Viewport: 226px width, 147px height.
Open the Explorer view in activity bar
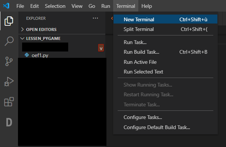[x=9, y=21]
